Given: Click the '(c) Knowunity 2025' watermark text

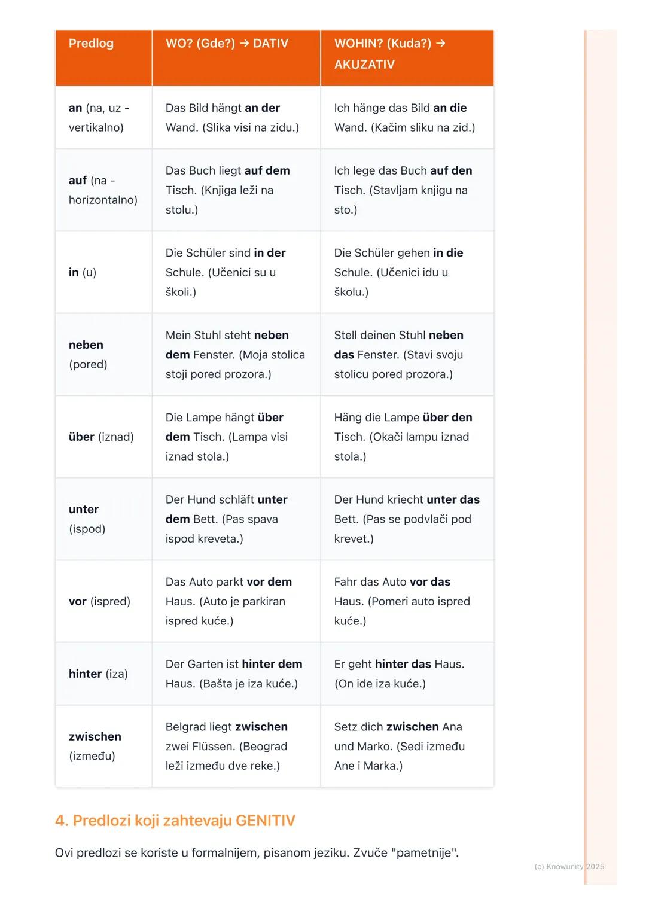Looking at the screenshot, I should coord(569,867).
